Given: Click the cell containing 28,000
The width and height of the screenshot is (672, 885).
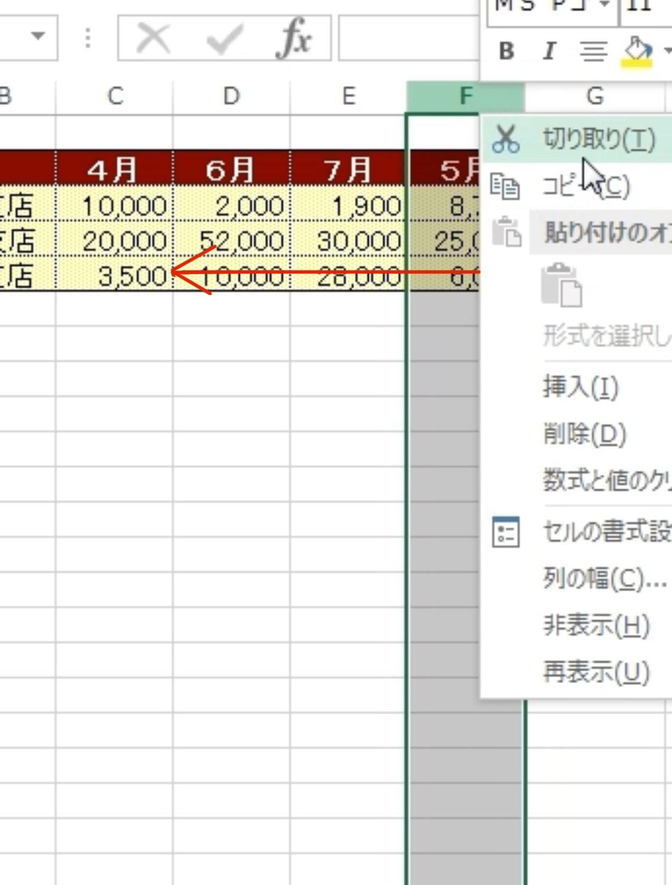Looking at the screenshot, I should [348, 275].
